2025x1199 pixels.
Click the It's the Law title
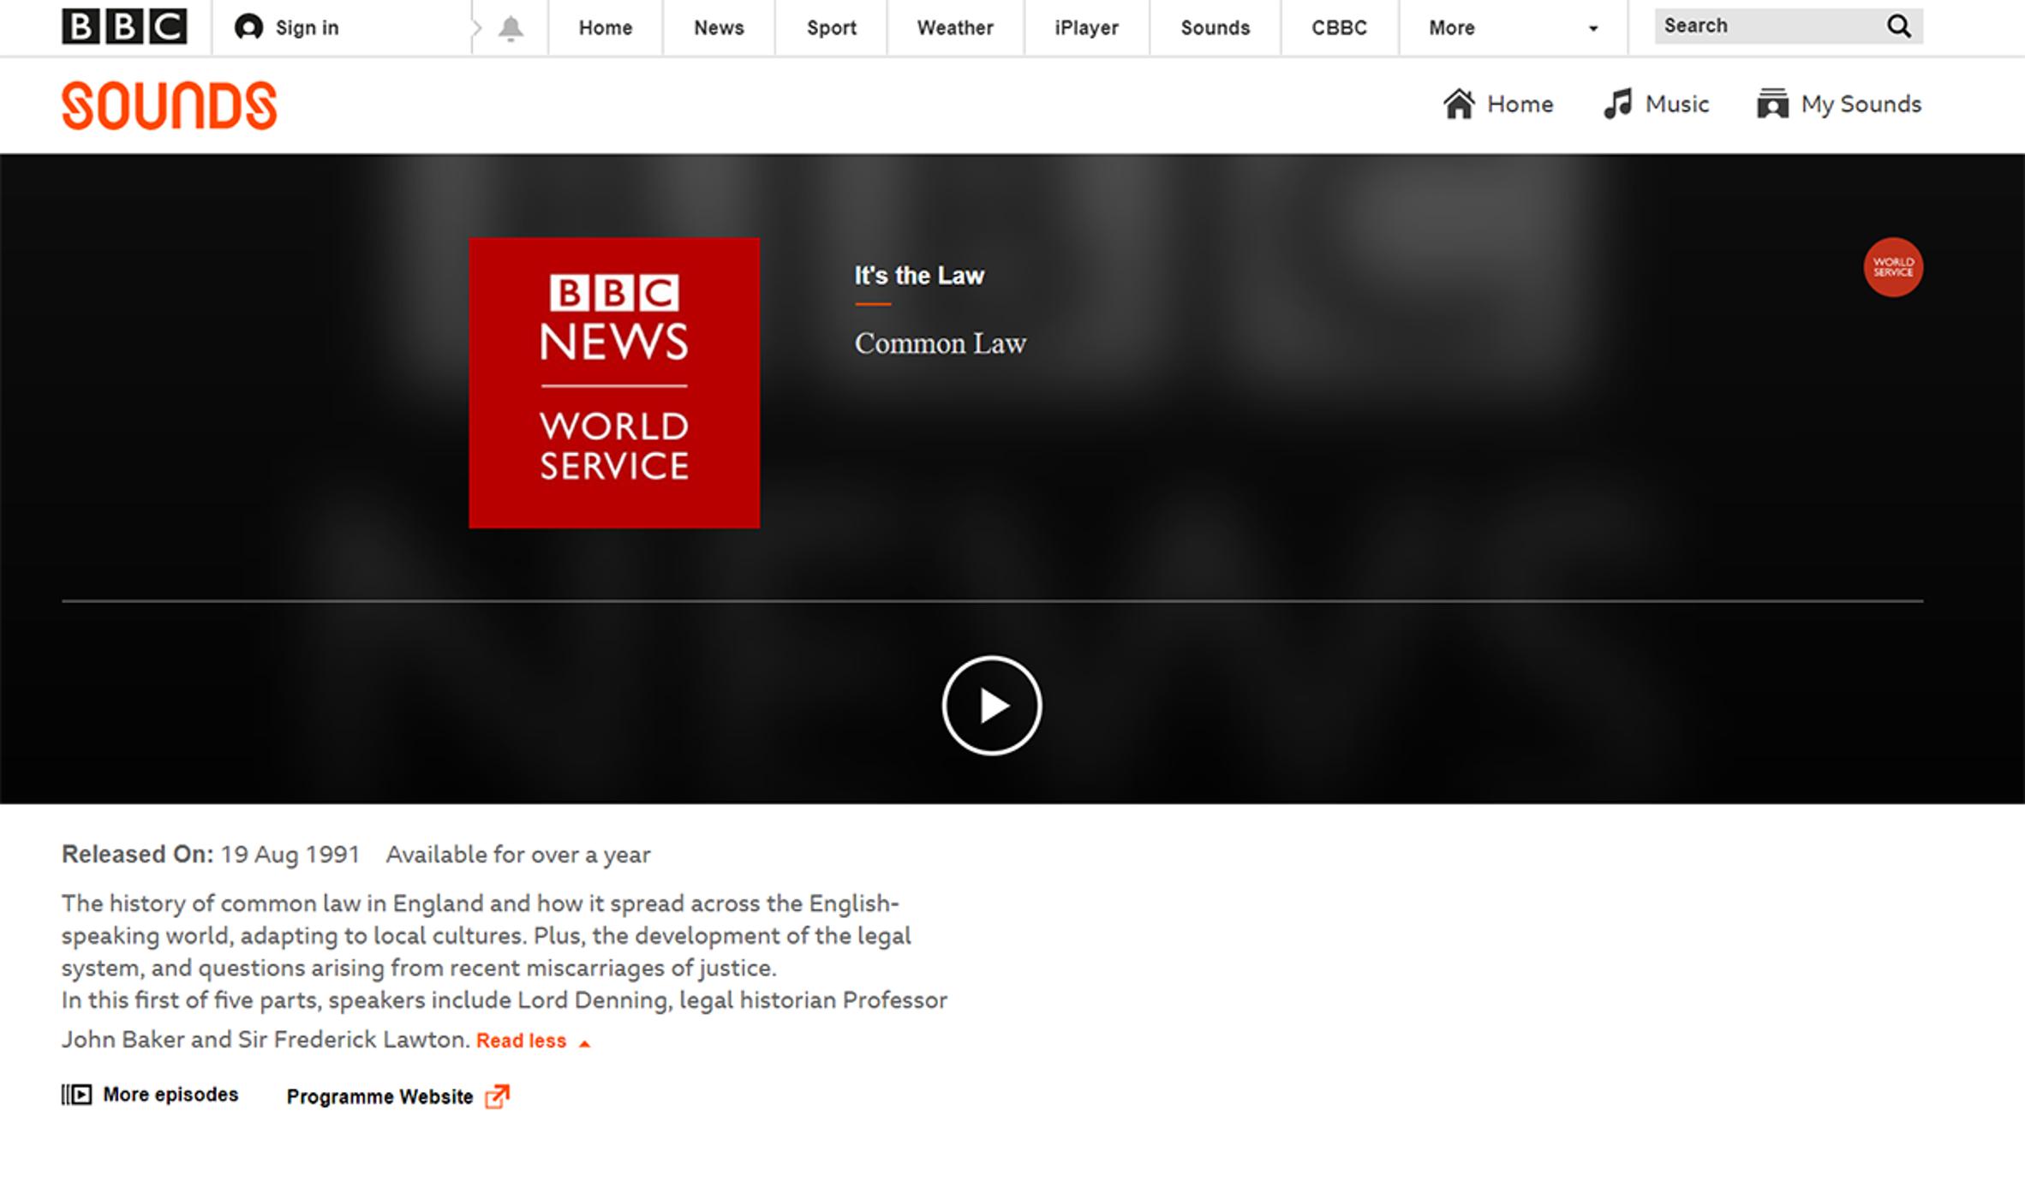coord(918,276)
